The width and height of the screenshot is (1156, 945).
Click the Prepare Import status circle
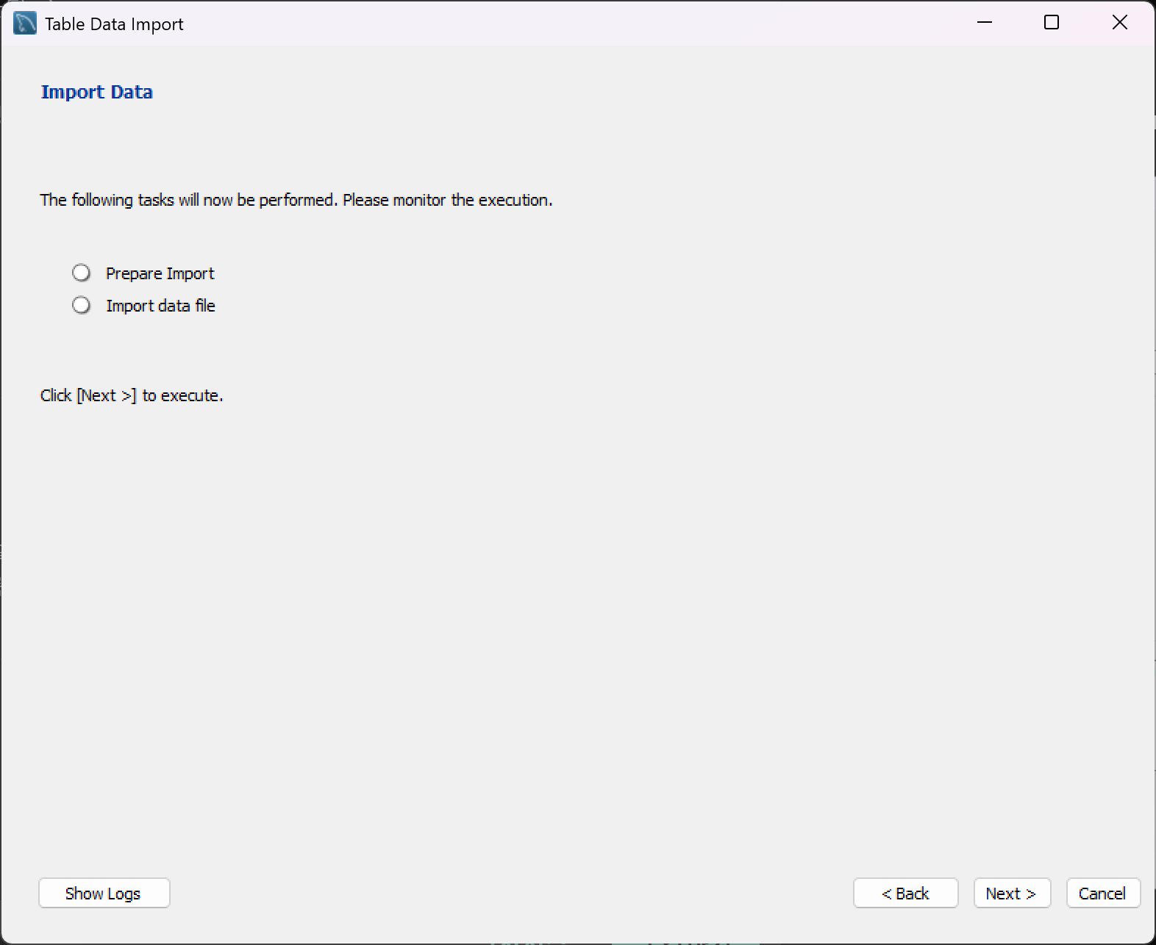click(82, 273)
